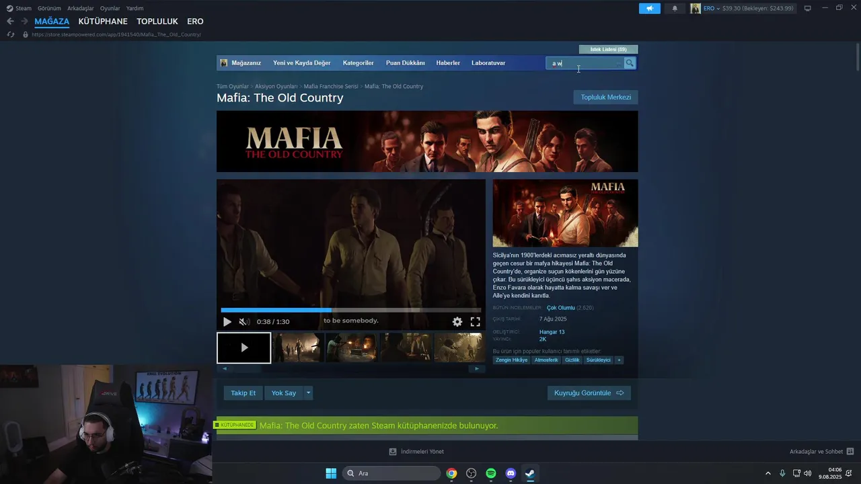Open Discord from the taskbar
This screenshot has width=861, height=484.
tap(511, 473)
